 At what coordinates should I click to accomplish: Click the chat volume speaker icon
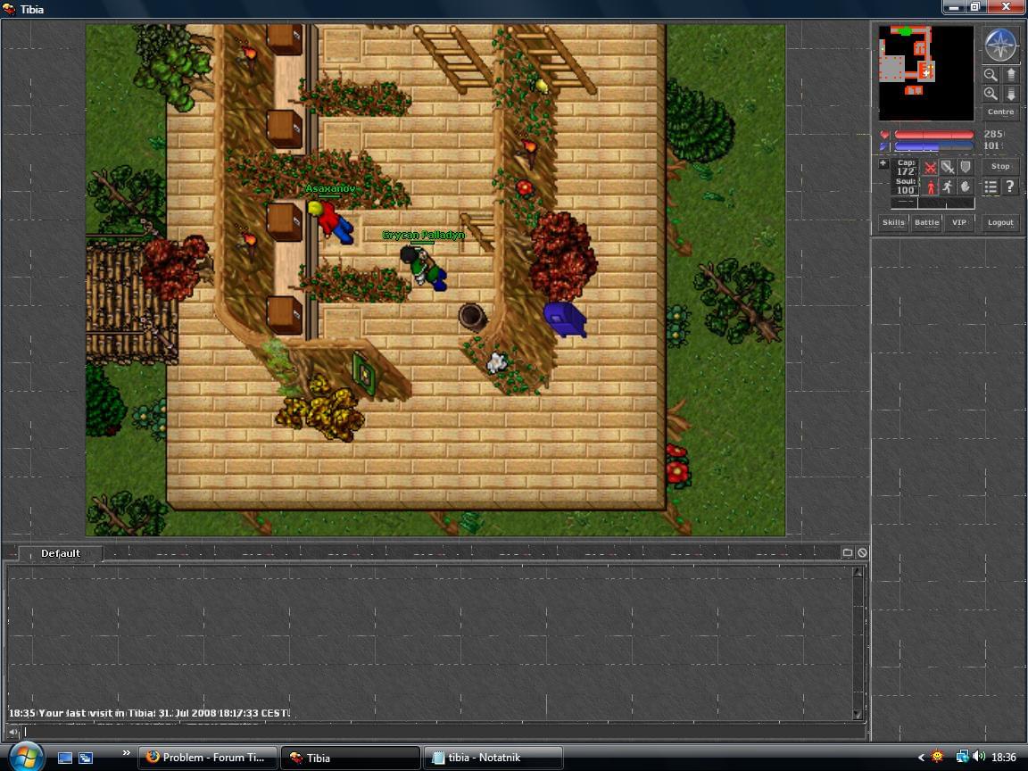12,732
